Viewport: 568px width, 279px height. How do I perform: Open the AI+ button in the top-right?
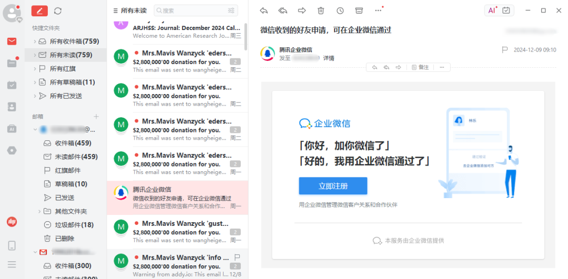point(492,11)
